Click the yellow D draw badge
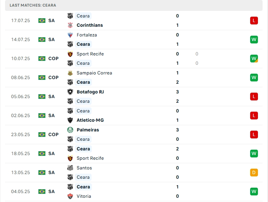 [254, 173]
